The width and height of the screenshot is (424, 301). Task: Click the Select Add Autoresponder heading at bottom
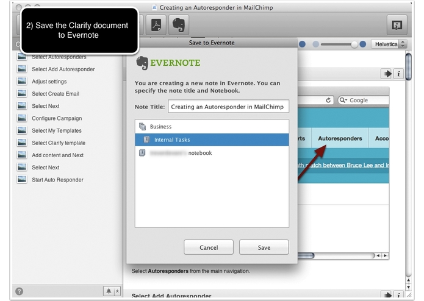(171, 296)
